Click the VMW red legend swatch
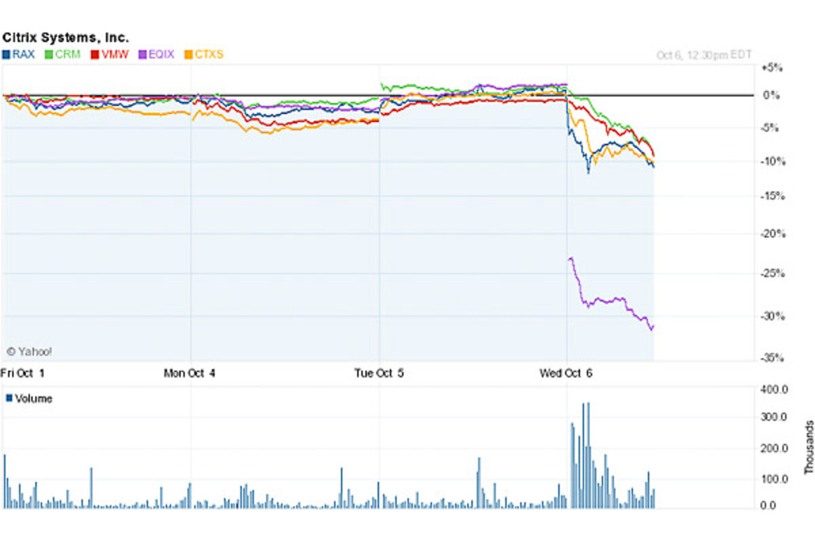Image resolution: width=815 pixels, height=543 pixels. click(96, 54)
